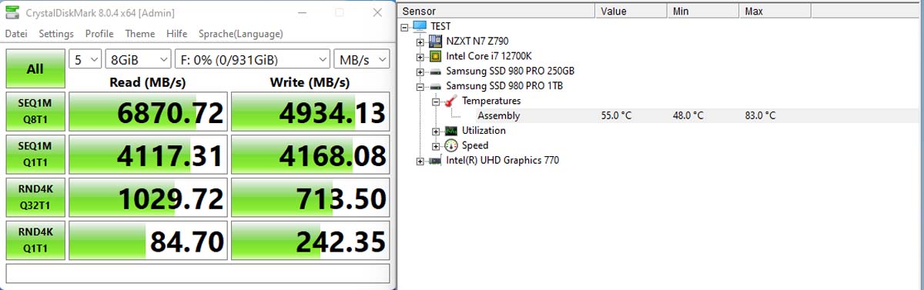Run the RND4K Q1T1 test
Viewport: 924px width, 290px height.
click(x=35, y=241)
